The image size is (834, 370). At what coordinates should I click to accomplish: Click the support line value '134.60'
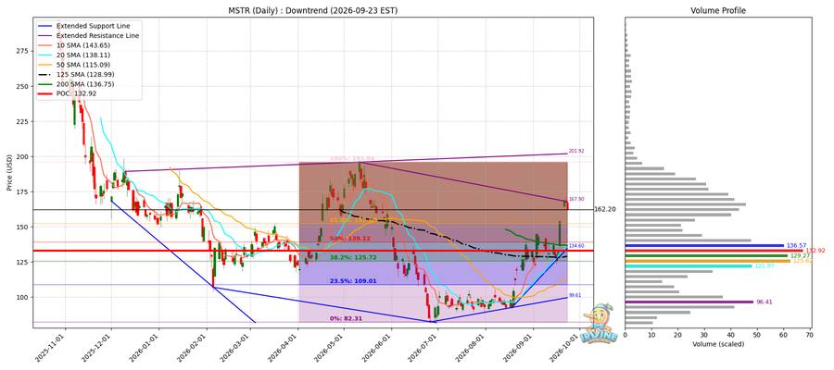tap(576, 246)
